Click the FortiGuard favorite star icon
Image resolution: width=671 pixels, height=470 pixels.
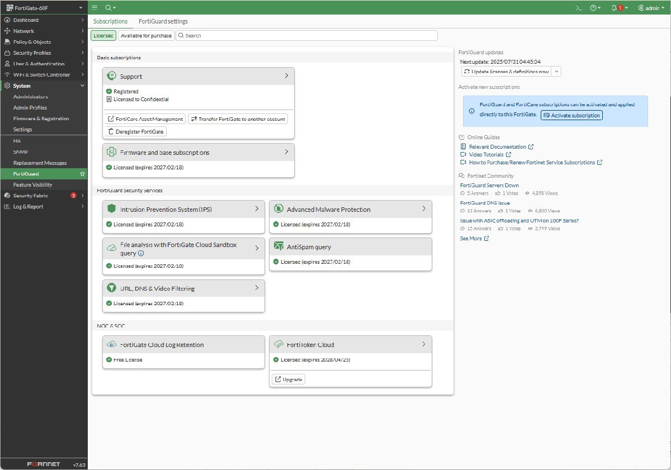(x=82, y=174)
